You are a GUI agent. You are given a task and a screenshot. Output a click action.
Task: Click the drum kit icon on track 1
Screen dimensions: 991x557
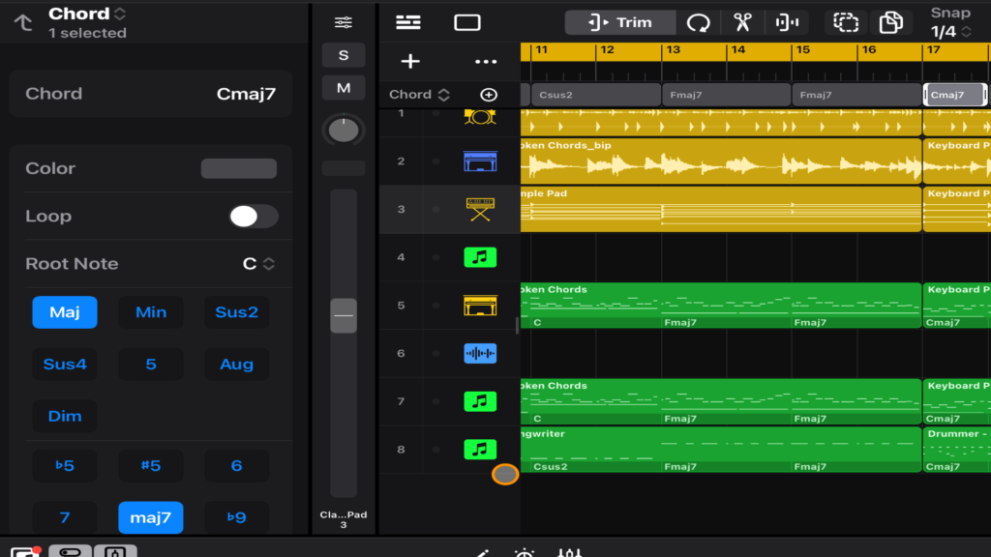point(480,115)
